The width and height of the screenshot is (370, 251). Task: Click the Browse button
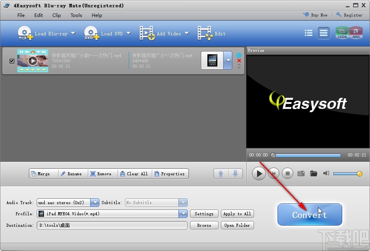click(x=204, y=225)
